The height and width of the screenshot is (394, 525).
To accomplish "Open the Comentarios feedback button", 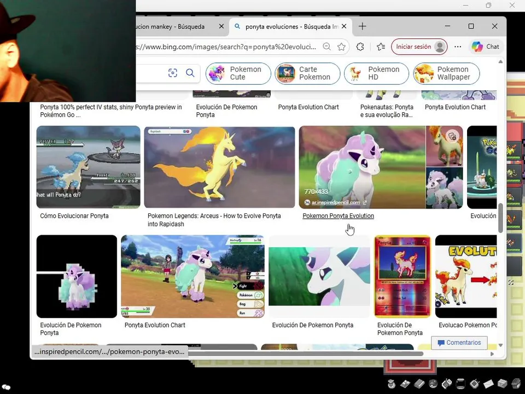I will click(459, 343).
